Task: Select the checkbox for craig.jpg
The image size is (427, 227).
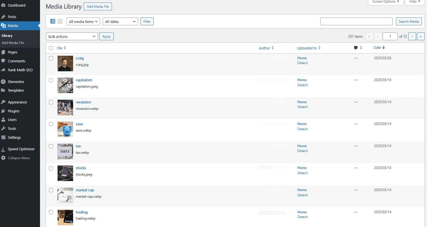Action: [51, 58]
